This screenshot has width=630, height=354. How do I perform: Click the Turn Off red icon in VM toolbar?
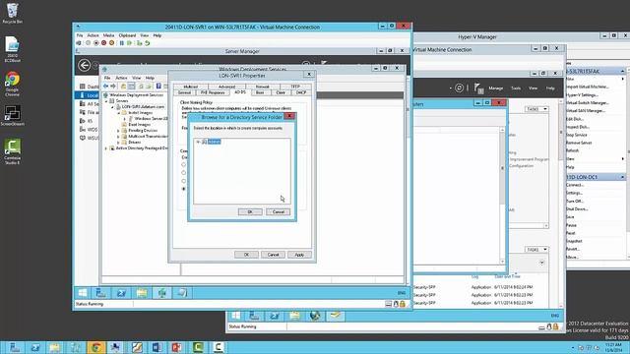[x=103, y=43]
